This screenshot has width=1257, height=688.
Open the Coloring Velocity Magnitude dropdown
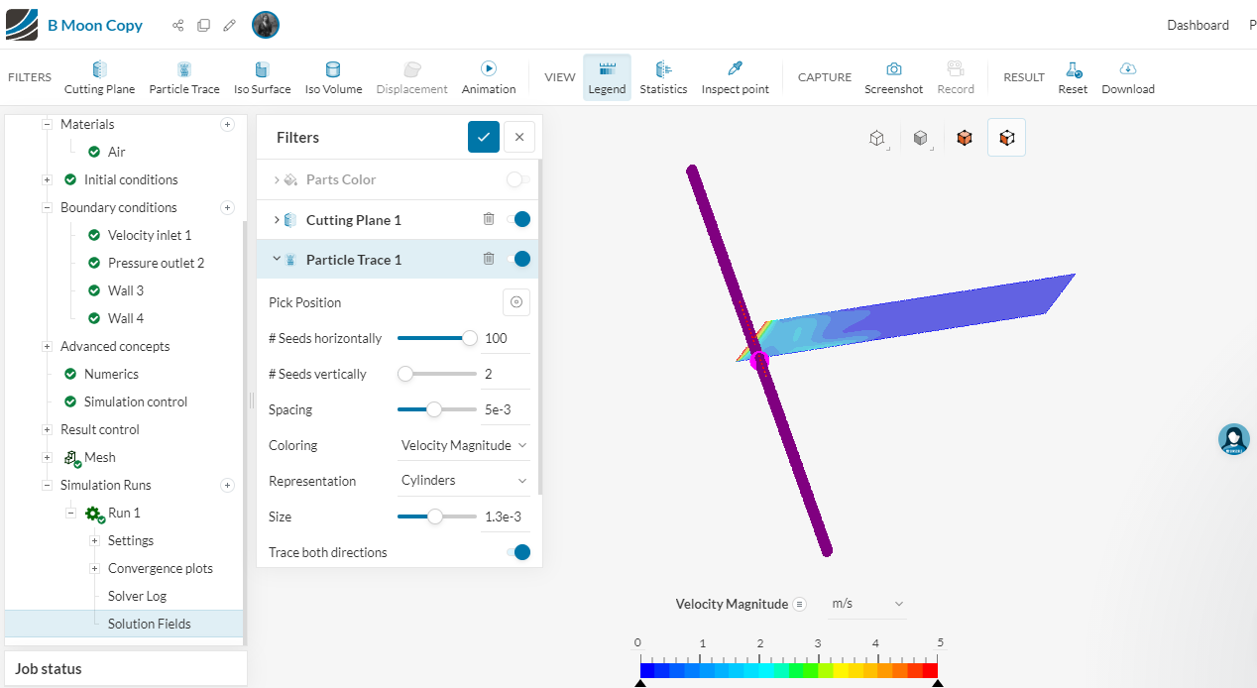(x=464, y=445)
